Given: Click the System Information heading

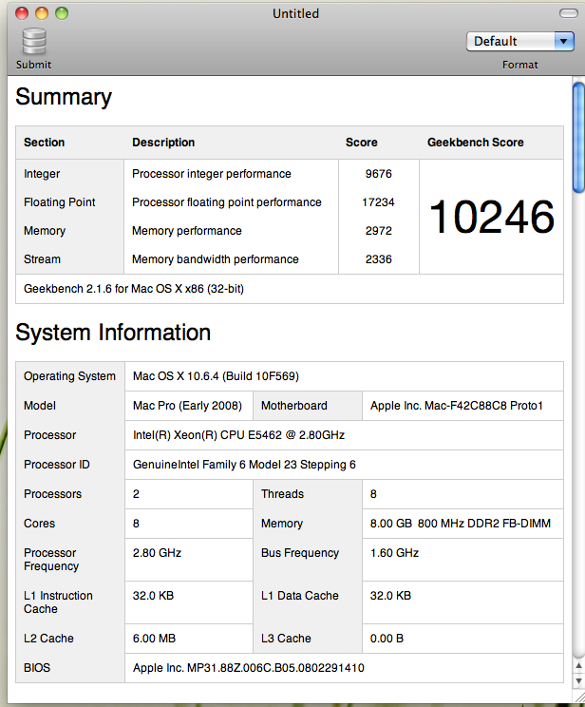Looking at the screenshot, I should [113, 333].
